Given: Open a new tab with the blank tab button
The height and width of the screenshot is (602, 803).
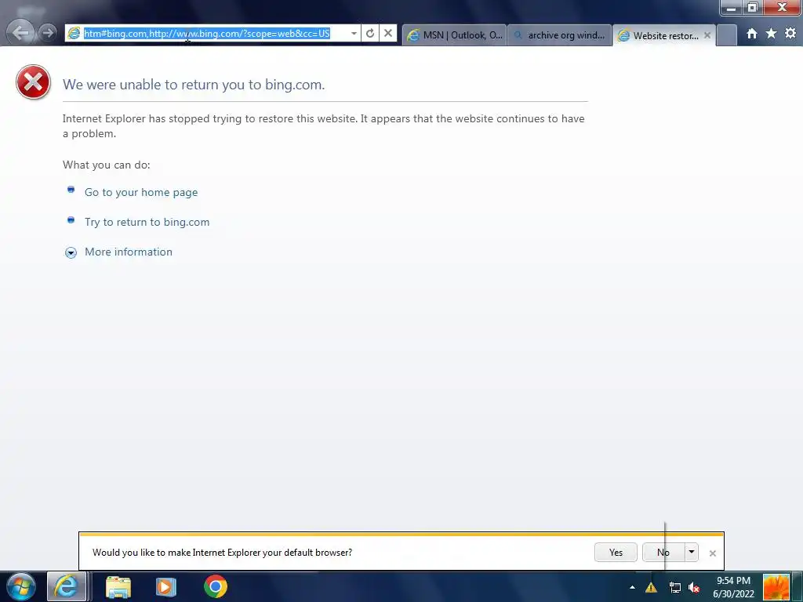Looking at the screenshot, I should tap(726, 35).
